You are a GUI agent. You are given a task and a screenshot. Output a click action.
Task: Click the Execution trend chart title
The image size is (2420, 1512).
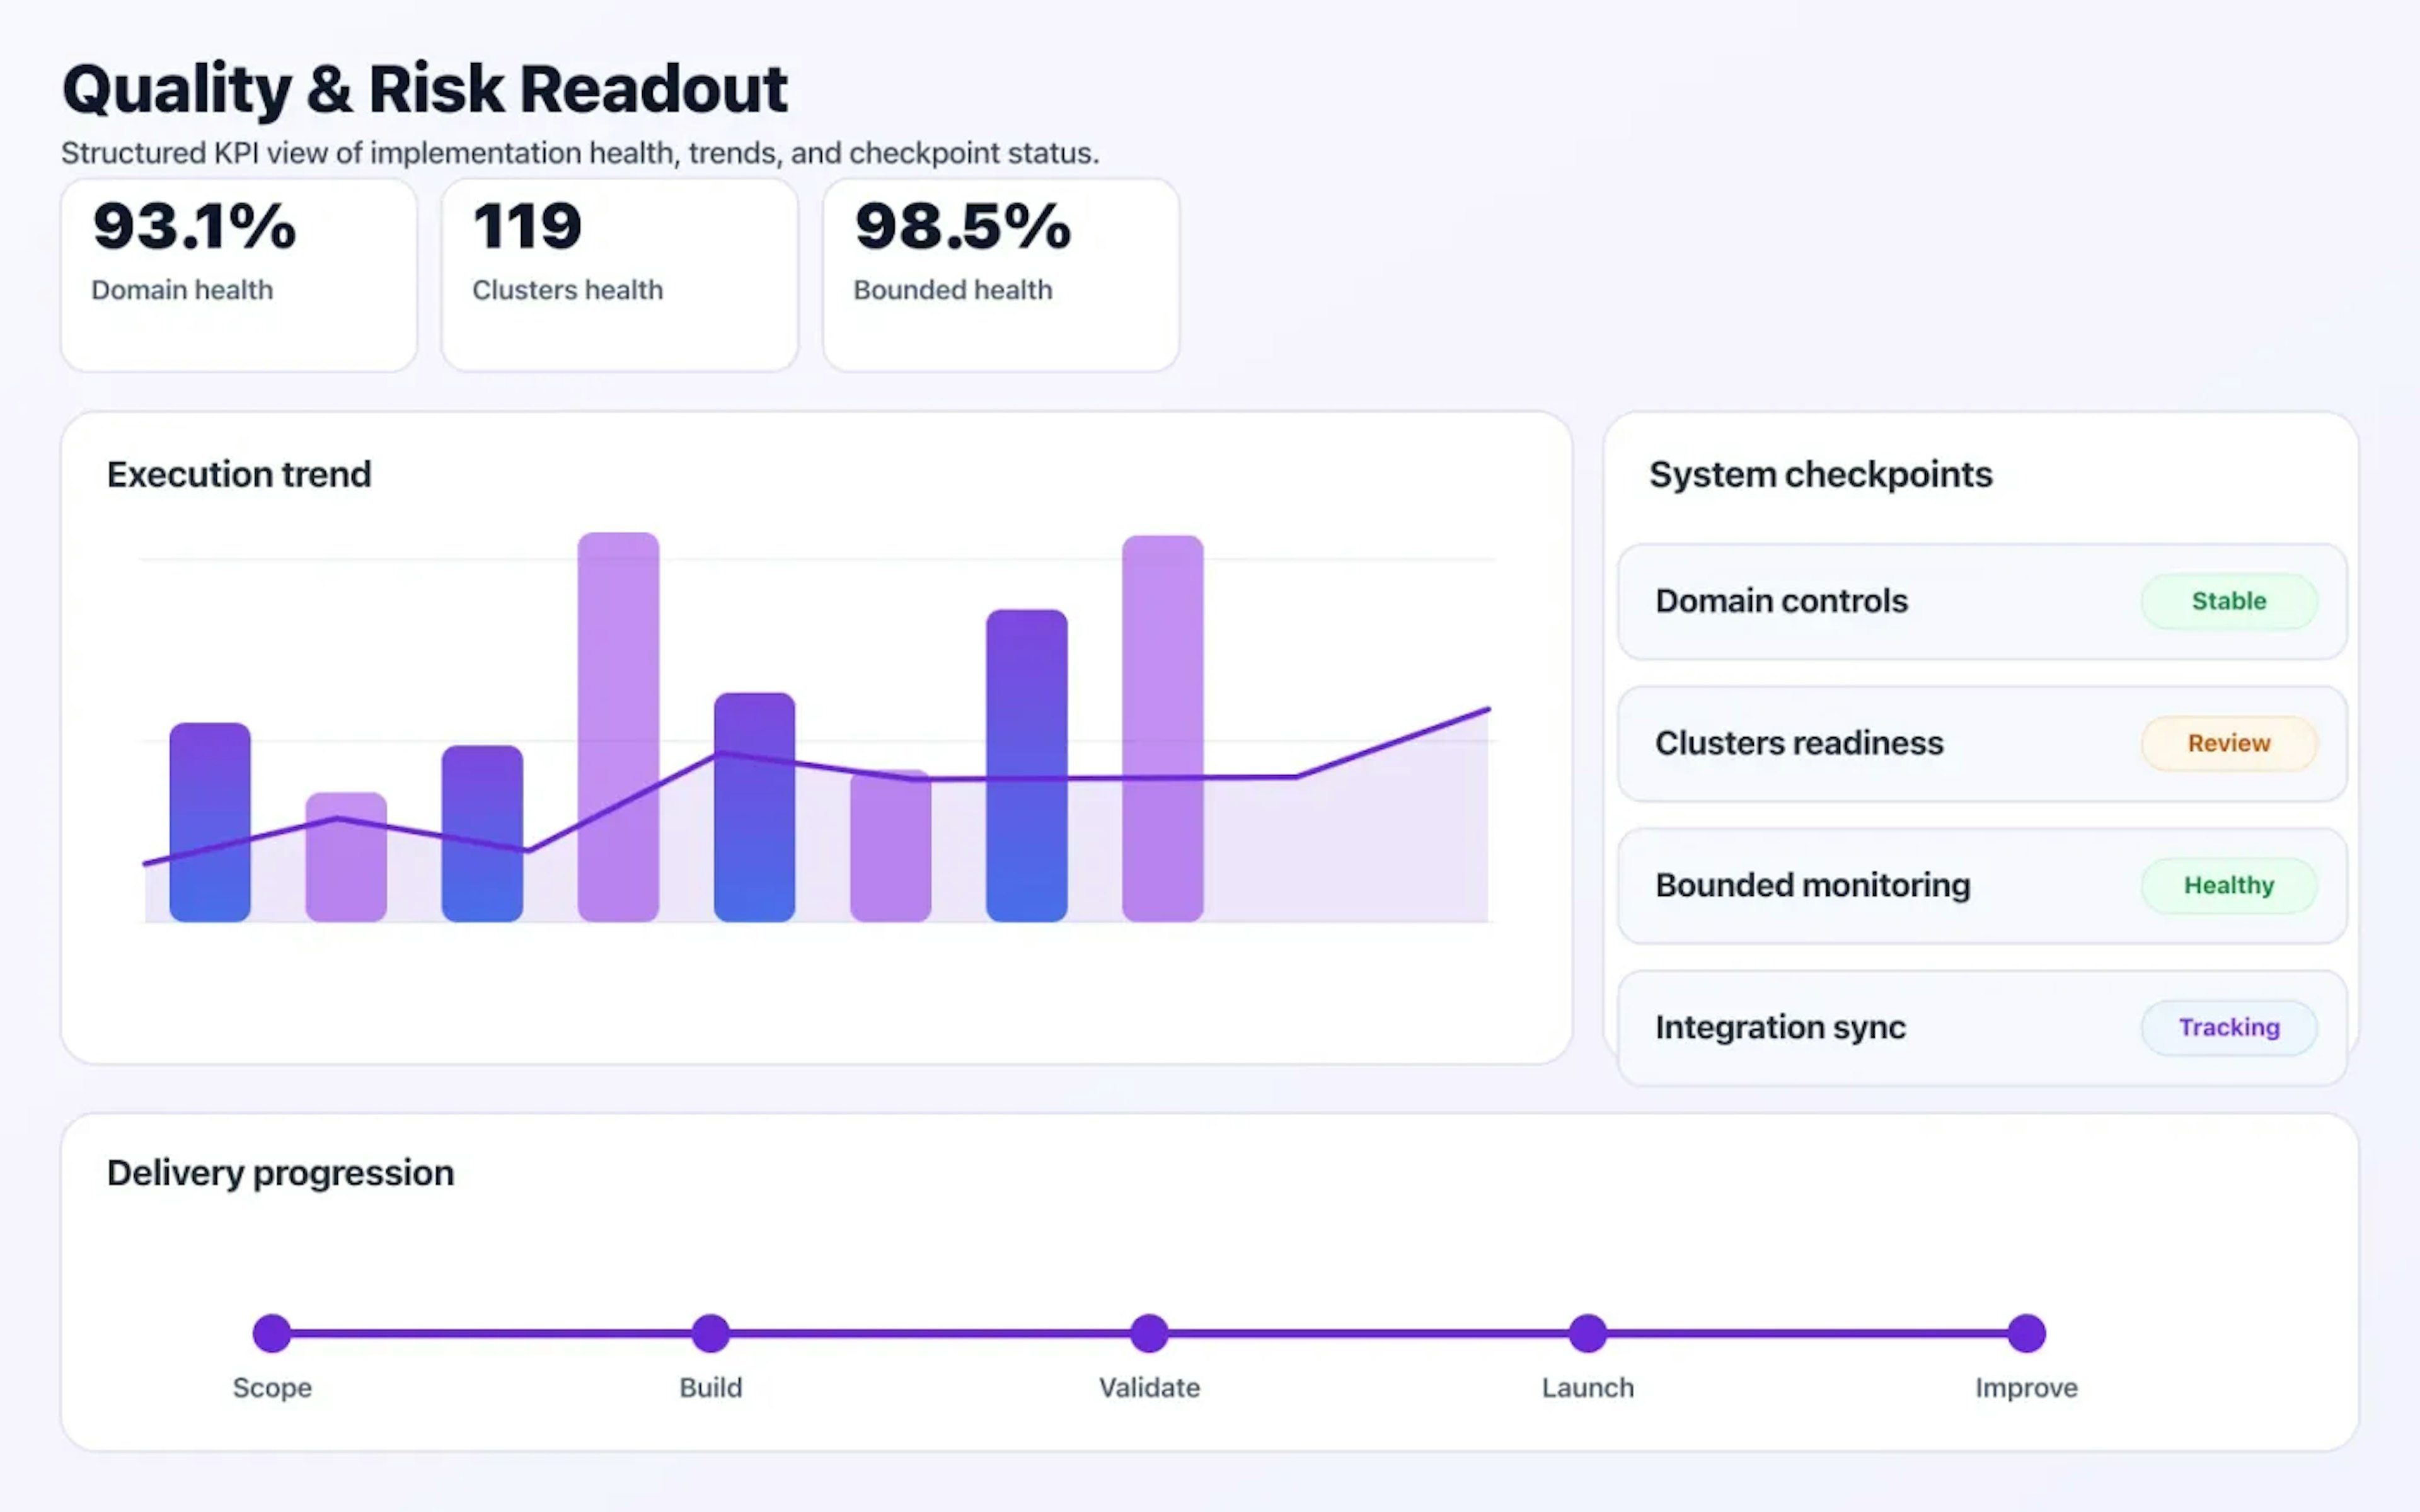point(239,474)
